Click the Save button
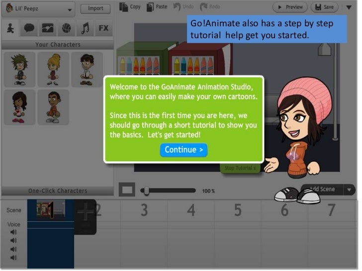 pos(324,7)
